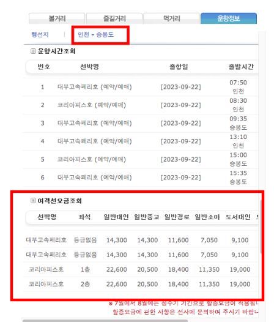This screenshot has width=274, height=322.
Task: Click 대부고속페리호 (예약/예매) in row 1
Action: (94, 87)
